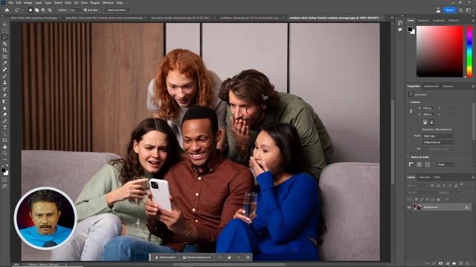Open the ruler units dropdown
476x267 pixels.
coord(446,165)
